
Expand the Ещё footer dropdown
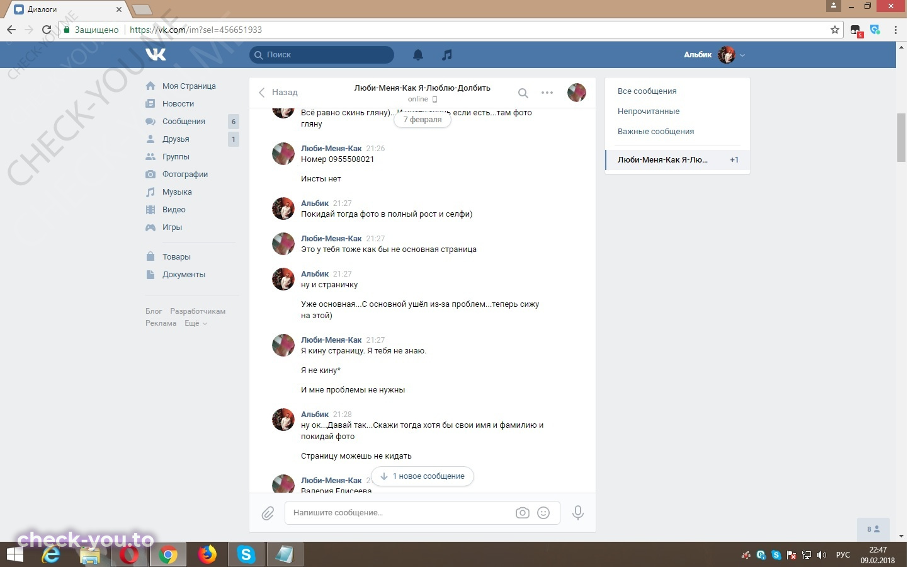tap(196, 323)
